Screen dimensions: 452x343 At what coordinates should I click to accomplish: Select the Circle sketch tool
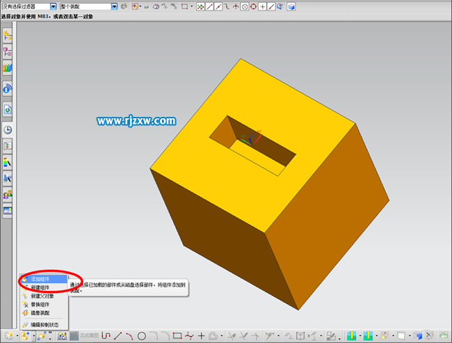pos(141,336)
